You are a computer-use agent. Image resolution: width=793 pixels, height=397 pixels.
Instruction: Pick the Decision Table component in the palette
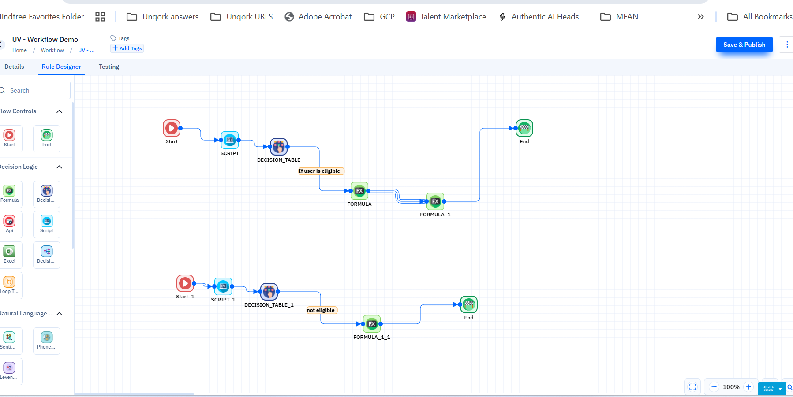coord(47,194)
